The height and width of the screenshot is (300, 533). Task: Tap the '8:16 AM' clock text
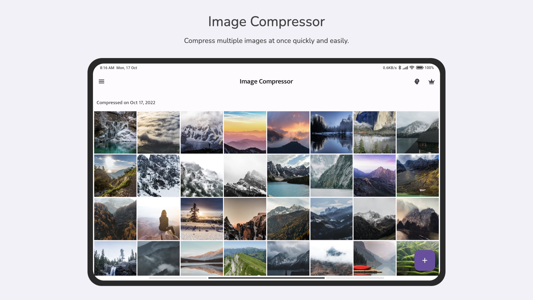(x=107, y=68)
